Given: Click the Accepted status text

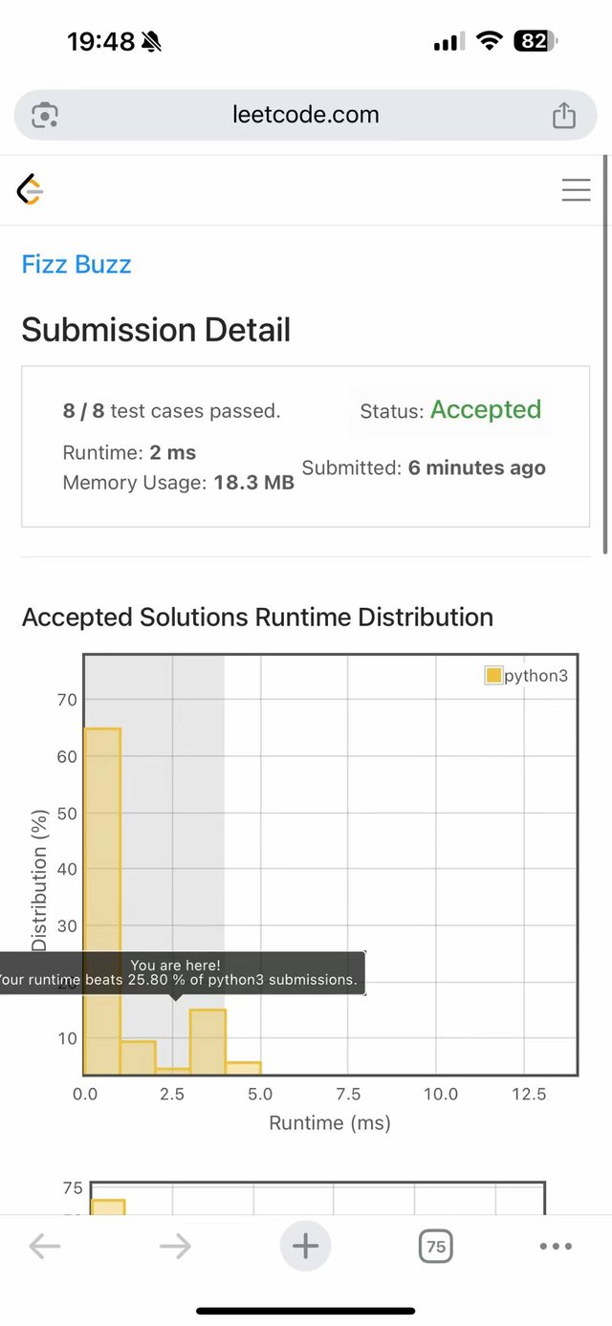Looking at the screenshot, I should click(486, 410).
